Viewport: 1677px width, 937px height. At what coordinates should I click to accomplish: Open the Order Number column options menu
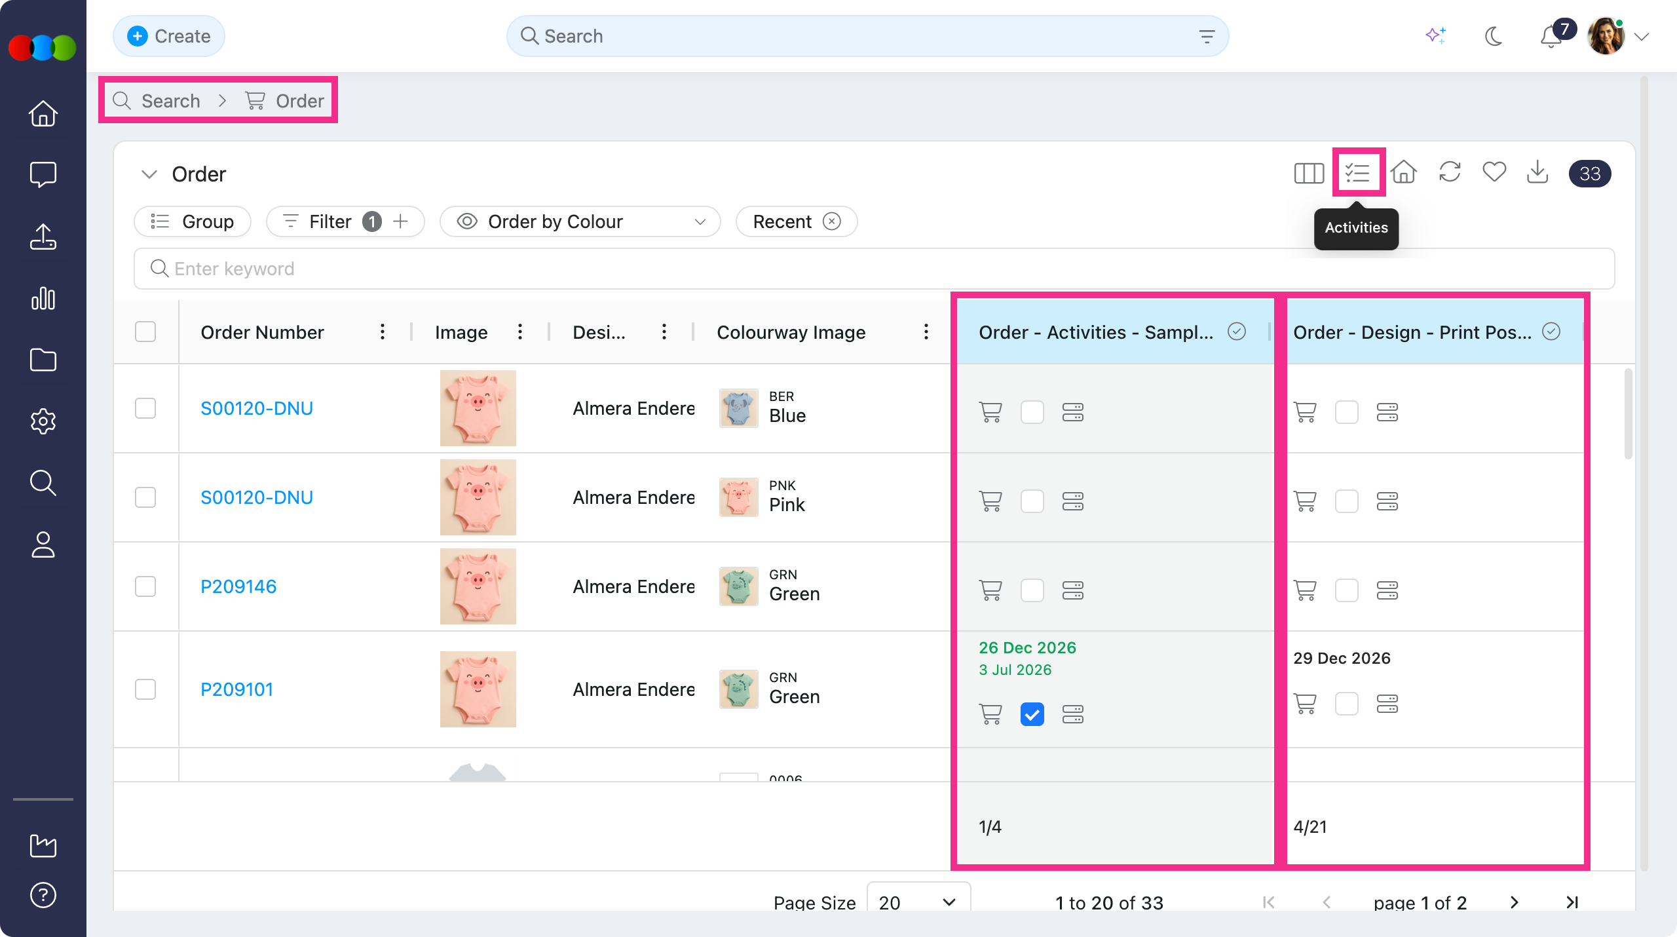pos(383,332)
